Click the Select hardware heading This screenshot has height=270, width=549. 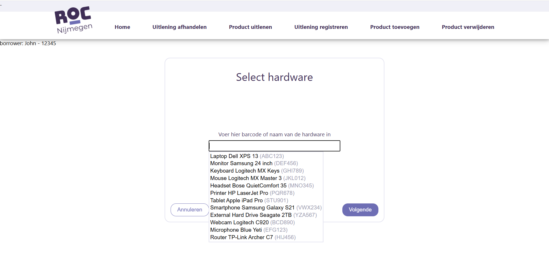coord(274,77)
